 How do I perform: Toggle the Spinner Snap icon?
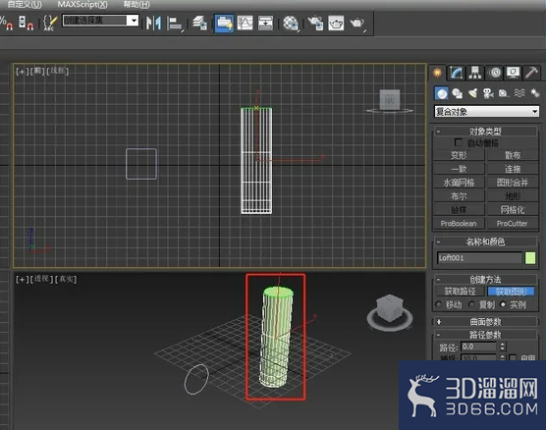pos(27,23)
